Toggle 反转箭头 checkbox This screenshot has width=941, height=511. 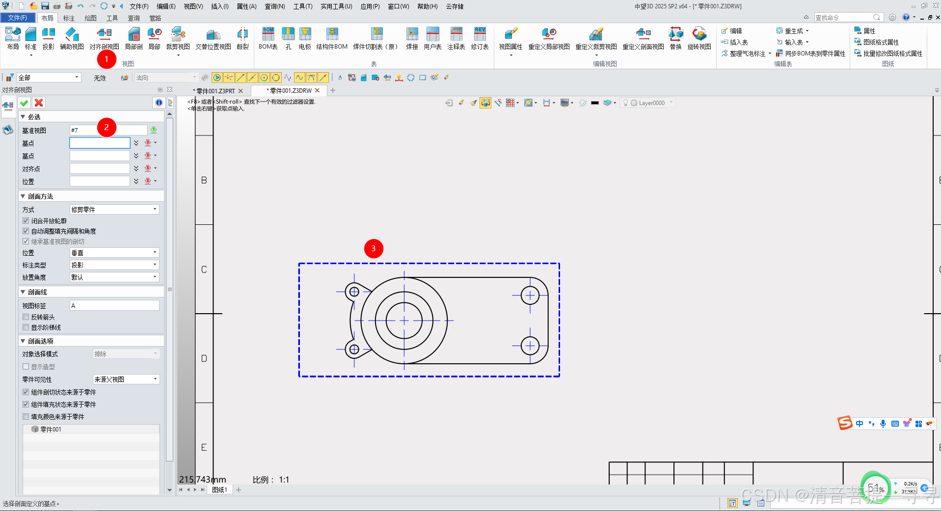(26, 317)
